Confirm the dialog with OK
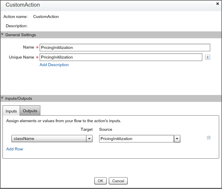 click(101, 181)
